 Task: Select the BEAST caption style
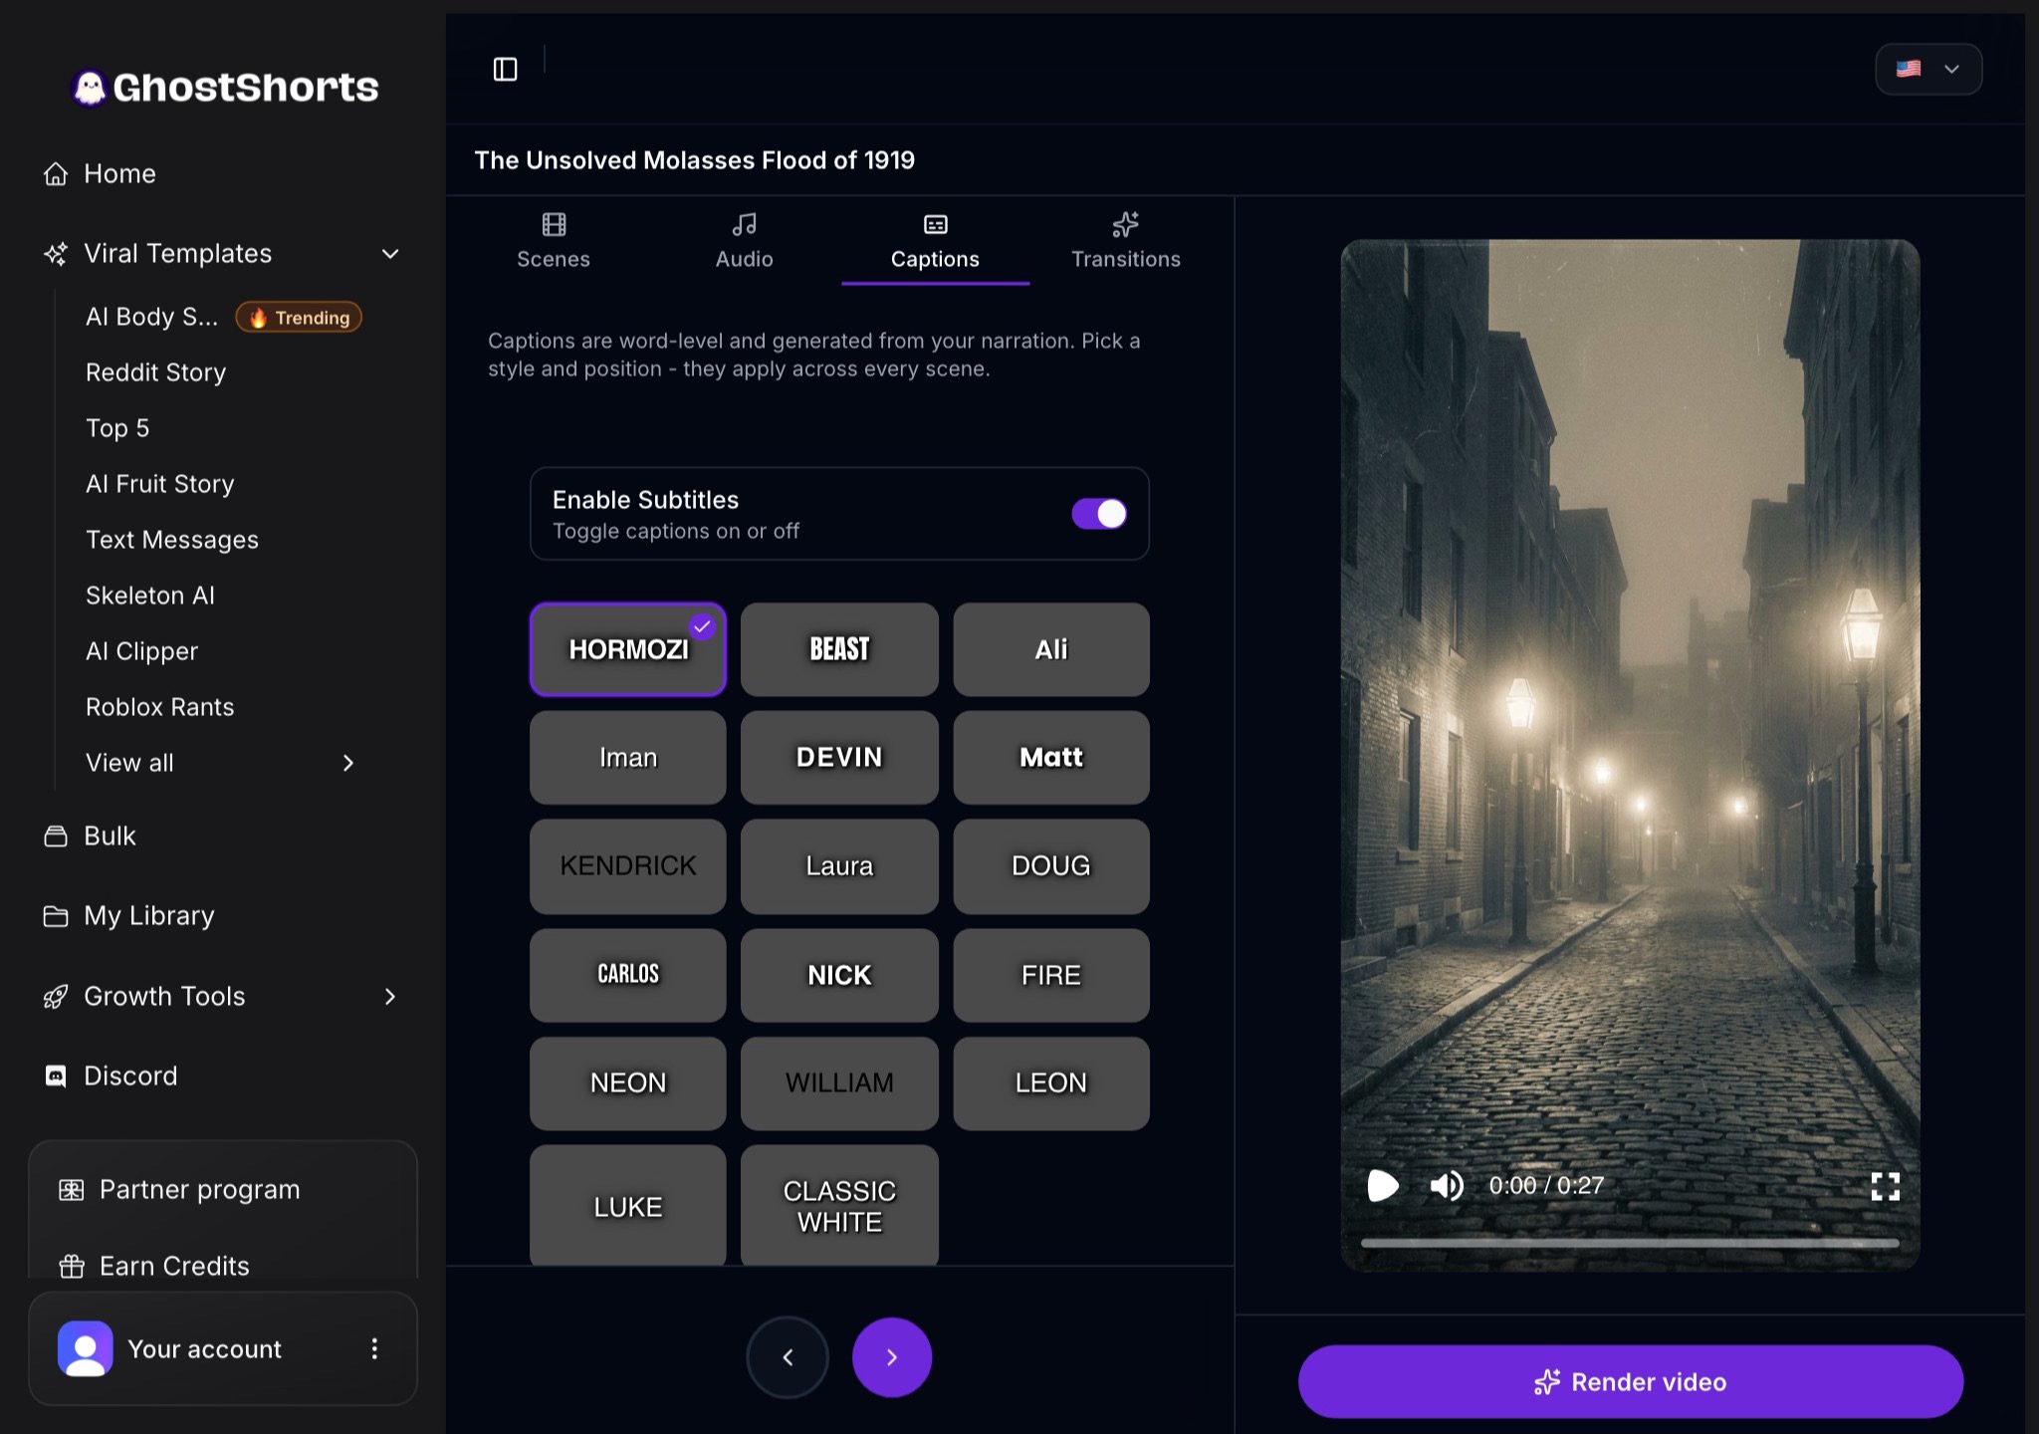click(839, 649)
